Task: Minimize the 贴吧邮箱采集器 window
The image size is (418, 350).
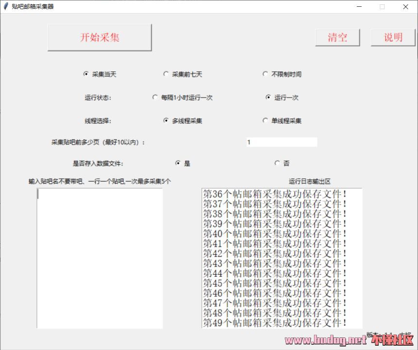Action: pos(359,7)
